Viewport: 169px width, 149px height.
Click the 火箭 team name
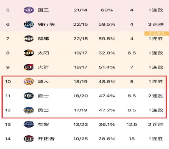[x=43, y=67]
